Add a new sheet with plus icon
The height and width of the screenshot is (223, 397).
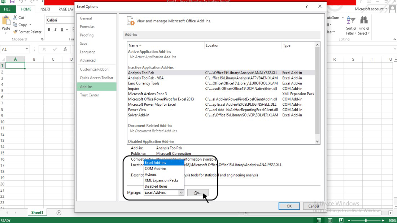point(59,213)
